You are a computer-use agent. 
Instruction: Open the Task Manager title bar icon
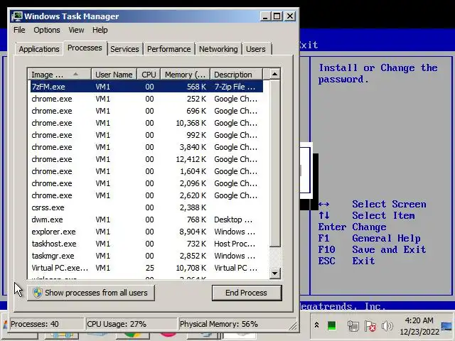[x=17, y=16]
